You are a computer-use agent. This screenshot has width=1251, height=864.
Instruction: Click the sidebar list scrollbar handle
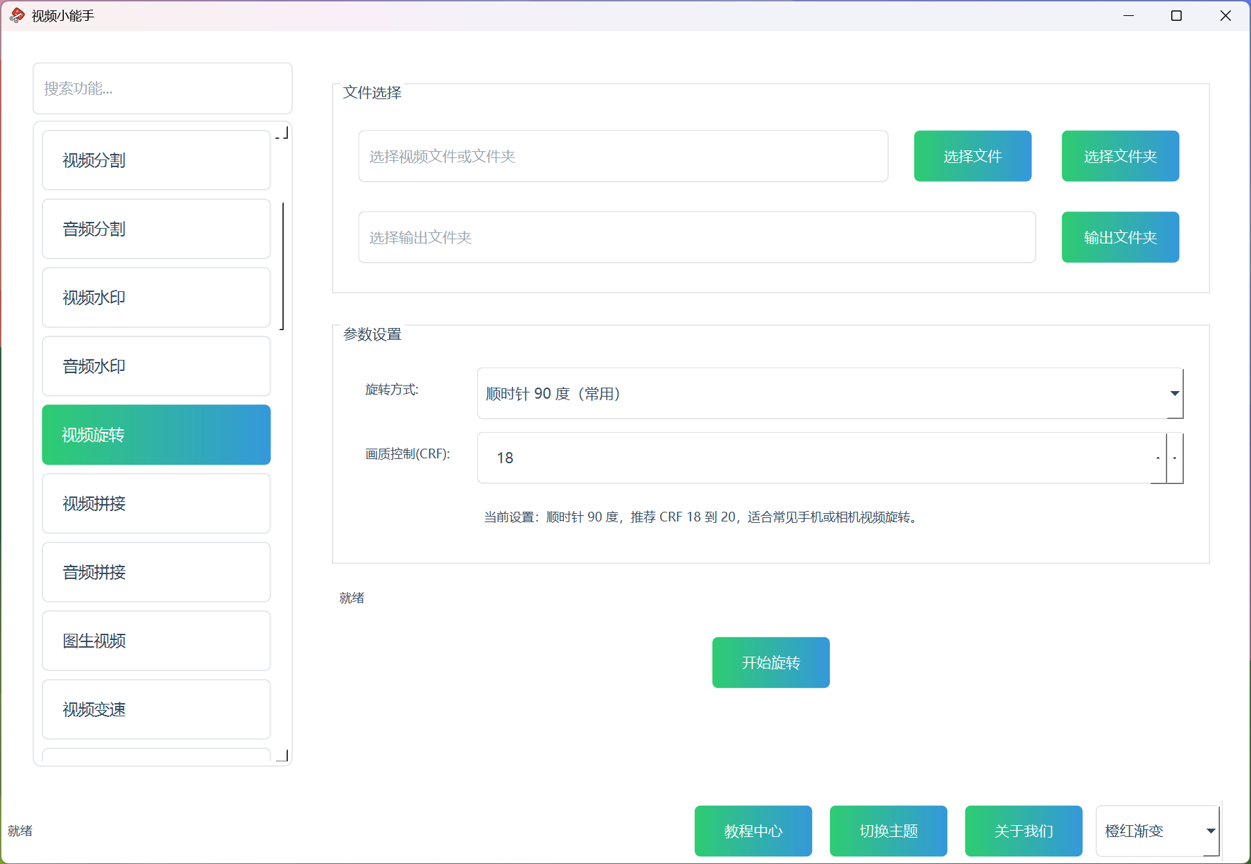(x=282, y=266)
